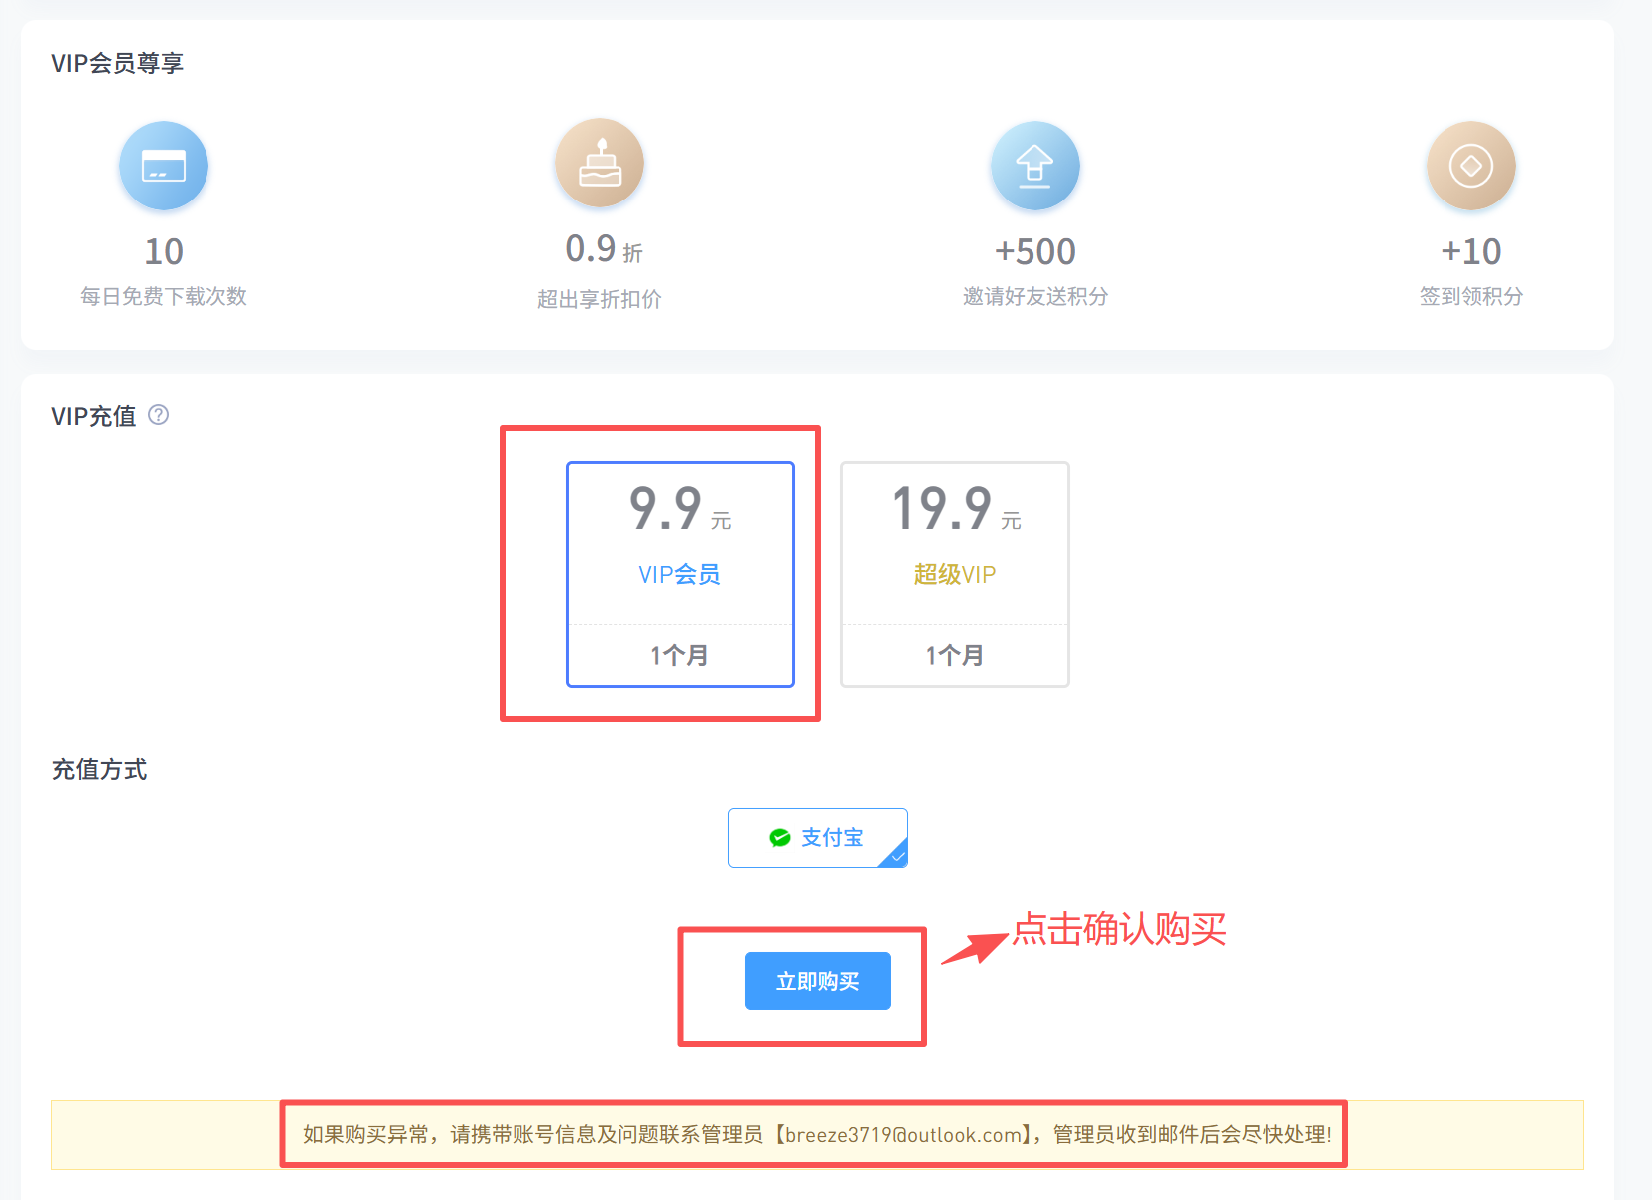The image size is (1652, 1200).
Task: Click the 签到领积分 label
Action: point(1470,297)
